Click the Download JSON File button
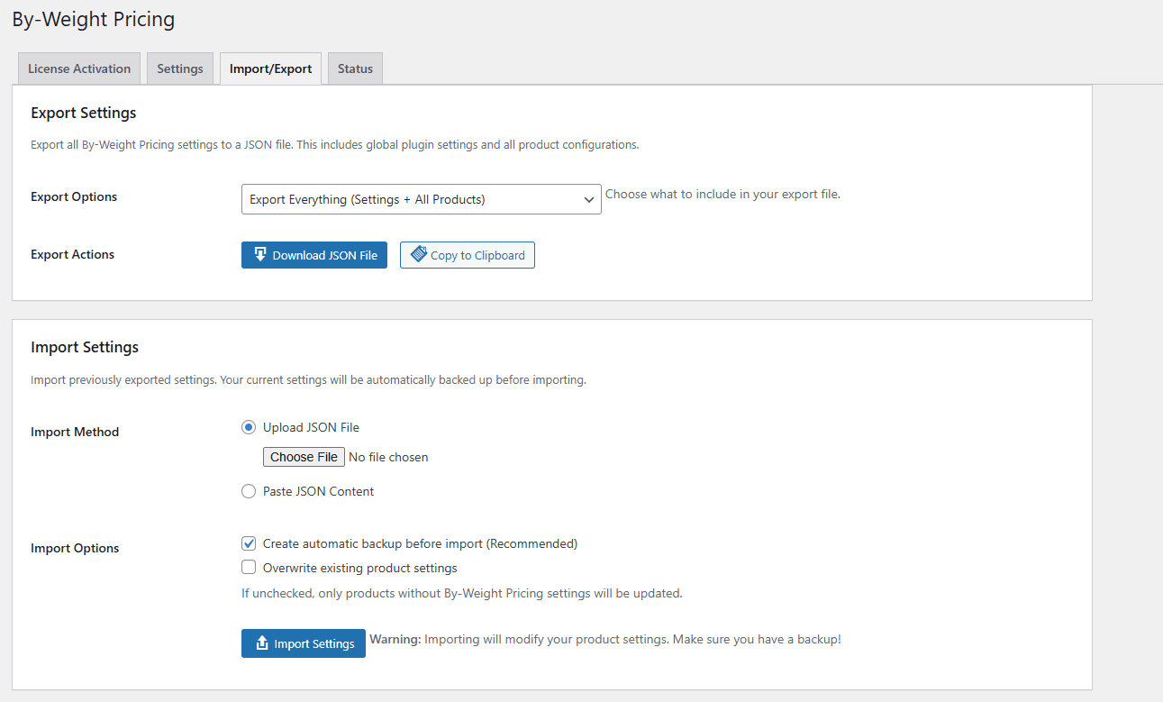1163x702 pixels. (x=314, y=255)
